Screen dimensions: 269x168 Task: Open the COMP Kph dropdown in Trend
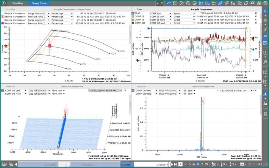(160, 13)
